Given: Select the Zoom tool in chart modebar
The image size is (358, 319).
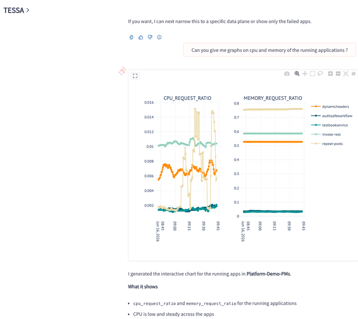Looking at the screenshot, I should point(297,73).
